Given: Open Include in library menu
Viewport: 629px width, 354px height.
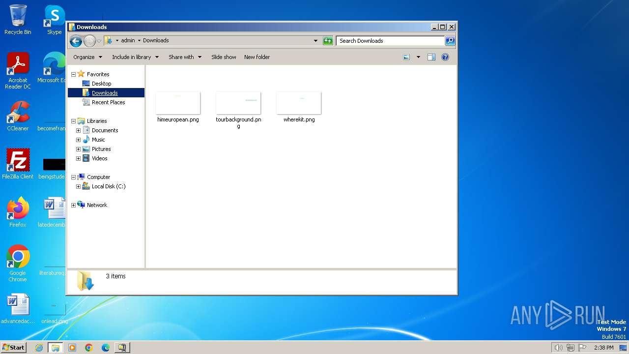Looking at the screenshot, I should pyautogui.click(x=135, y=57).
